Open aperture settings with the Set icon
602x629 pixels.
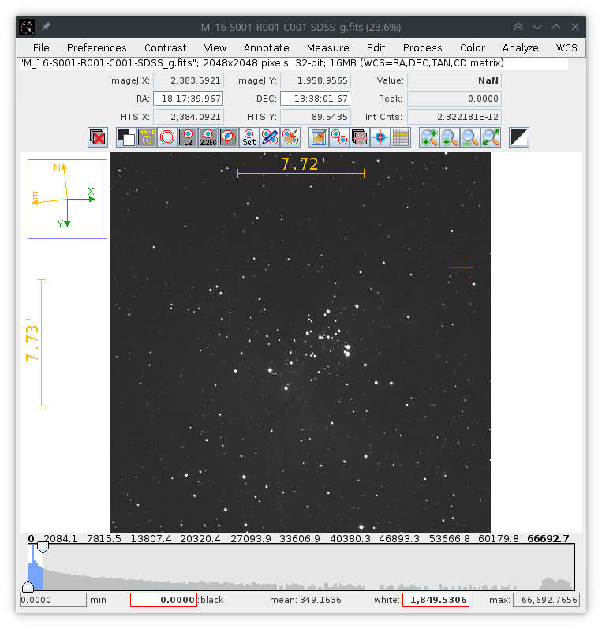[x=249, y=137]
